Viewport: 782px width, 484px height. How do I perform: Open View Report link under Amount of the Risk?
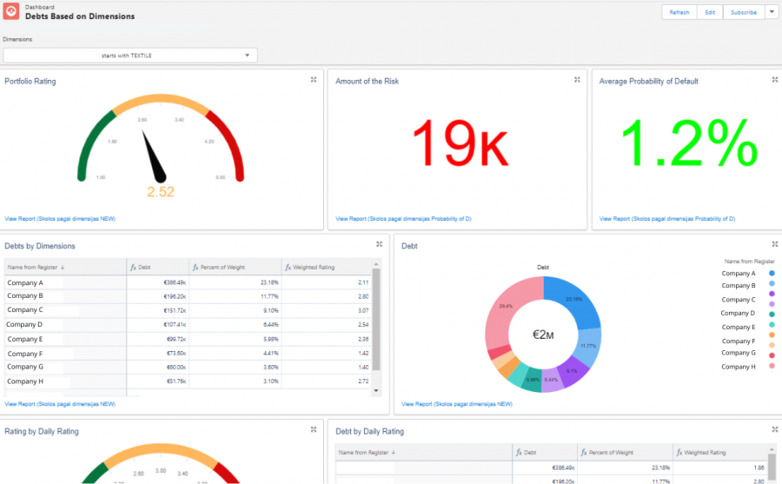[x=403, y=219]
